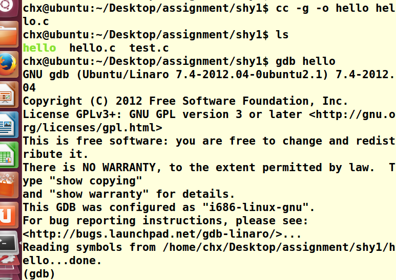The image size is (396, 280).
Task: Select the Terminal icon in the launcher
Action: click(8, 244)
